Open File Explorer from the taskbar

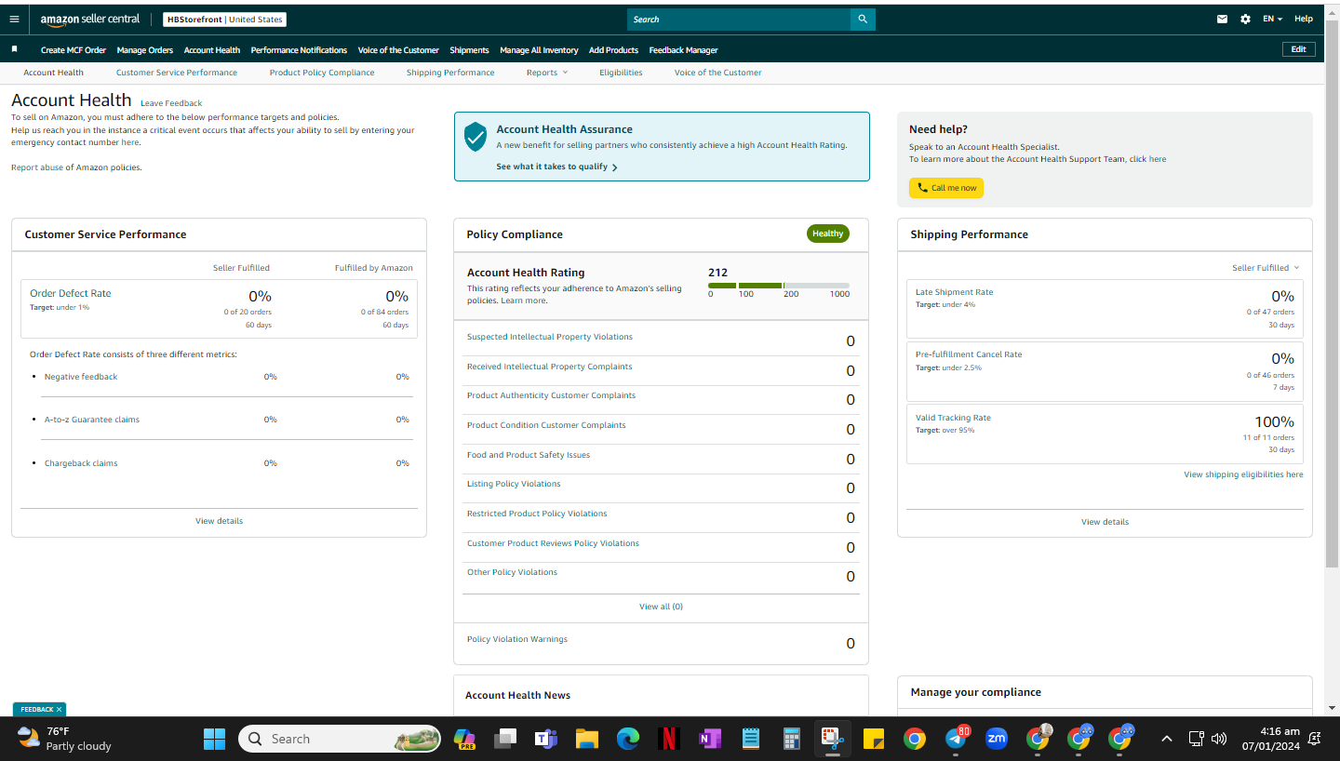tap(586, 739)
